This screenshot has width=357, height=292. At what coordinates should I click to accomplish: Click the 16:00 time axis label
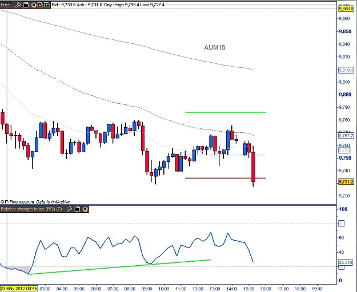pos(266,289)
